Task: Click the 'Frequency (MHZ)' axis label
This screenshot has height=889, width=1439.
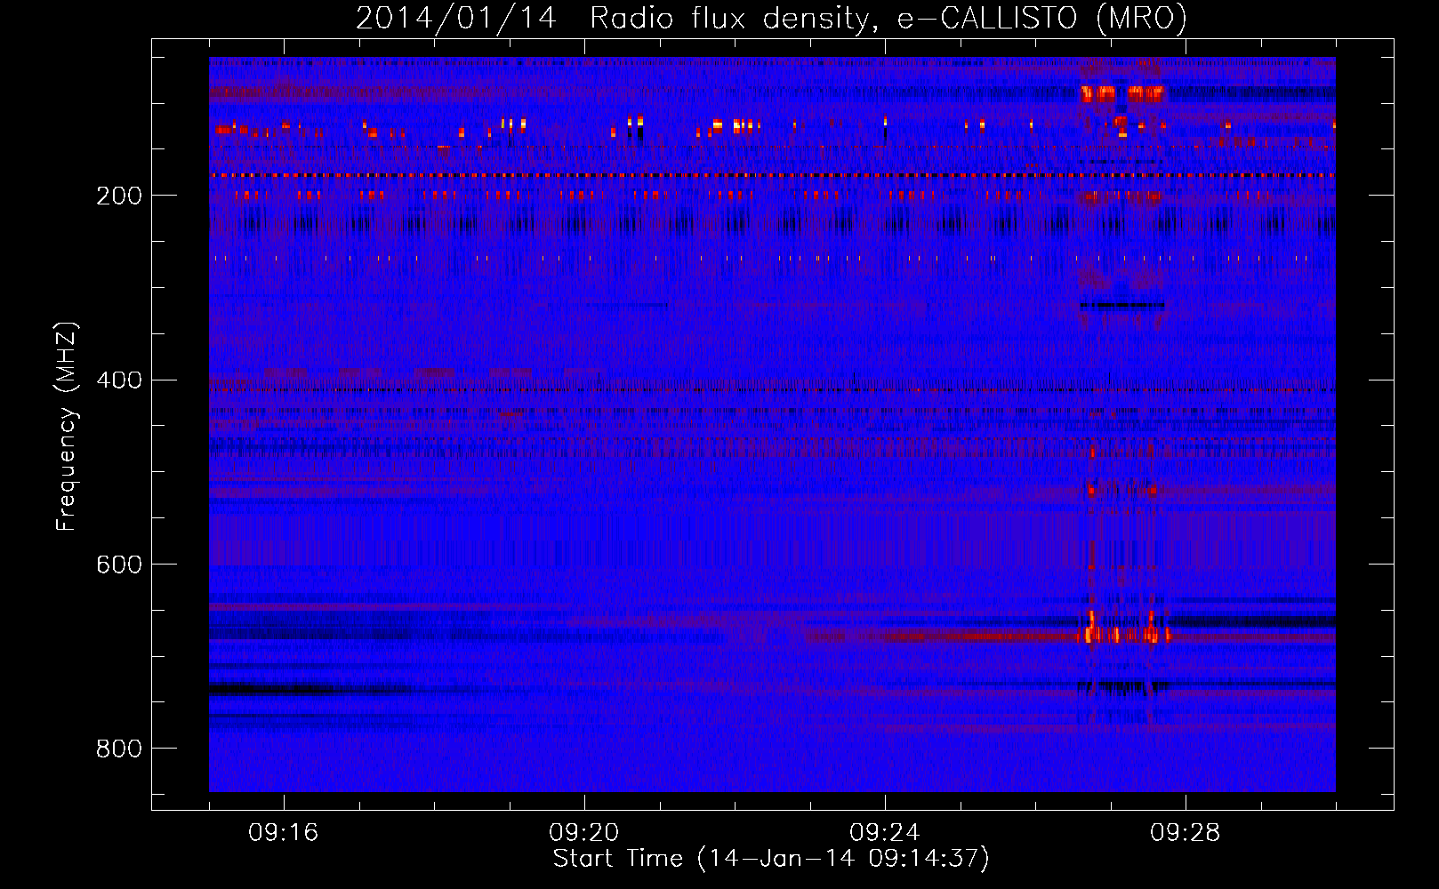Action: click(x=66, y=426)
